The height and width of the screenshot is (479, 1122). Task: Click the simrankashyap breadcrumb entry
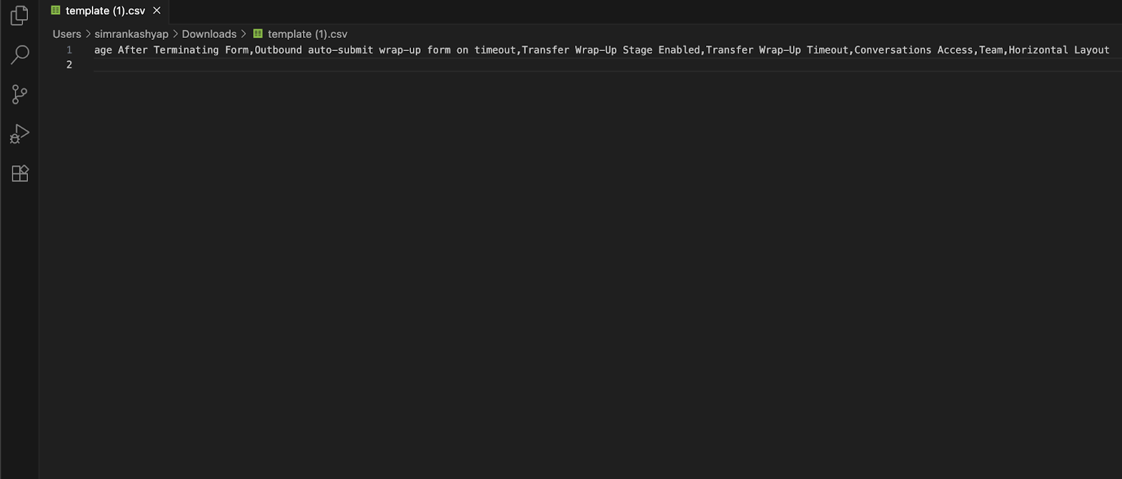click(x=132, y=34)
